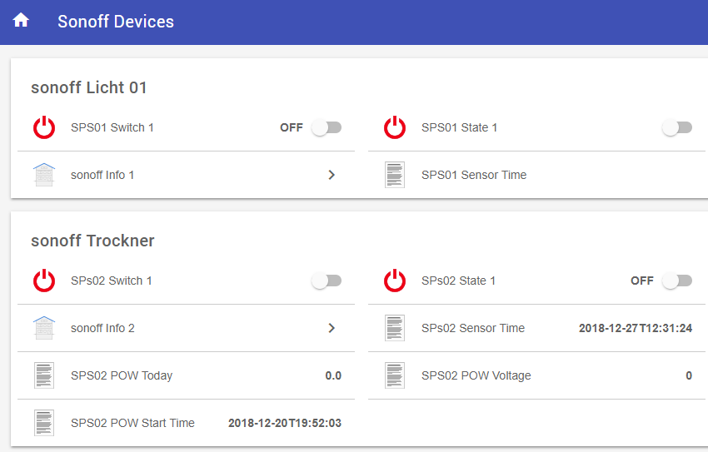Screen dimensions: 708x452
Task: Open the sonoff Info 2 label
Action: point(102,328)
